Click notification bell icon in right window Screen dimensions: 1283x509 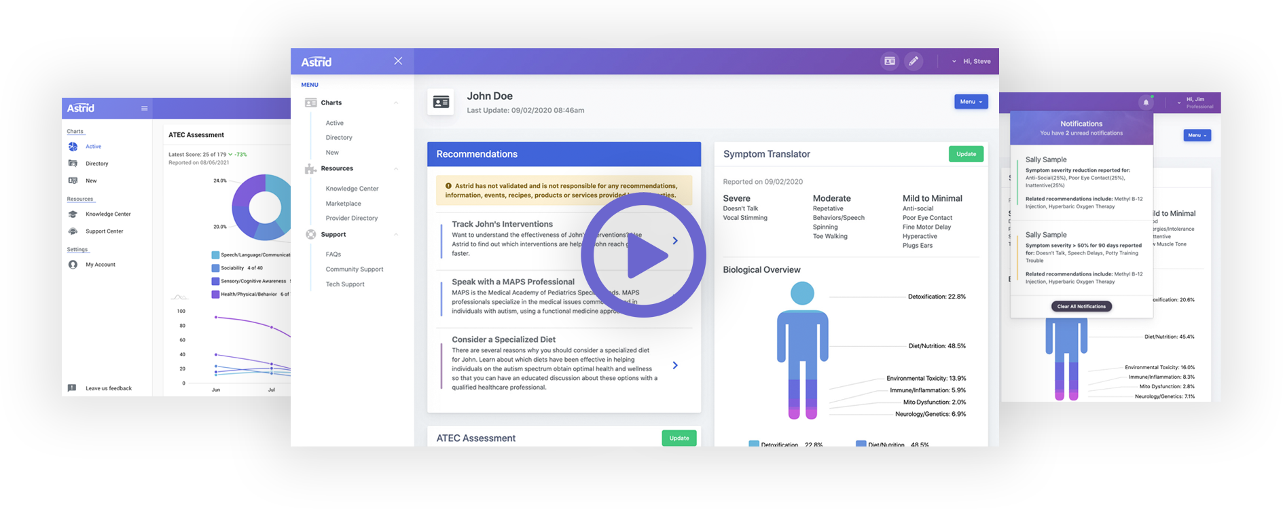click(1146, 102)
